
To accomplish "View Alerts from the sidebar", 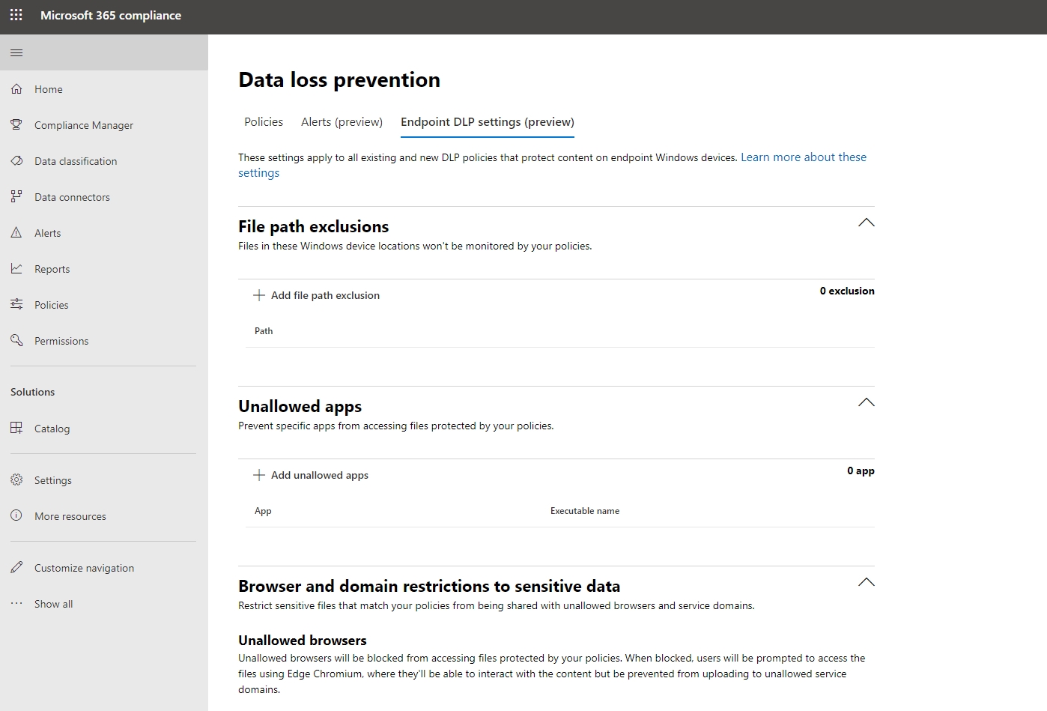I will point(47,232).
